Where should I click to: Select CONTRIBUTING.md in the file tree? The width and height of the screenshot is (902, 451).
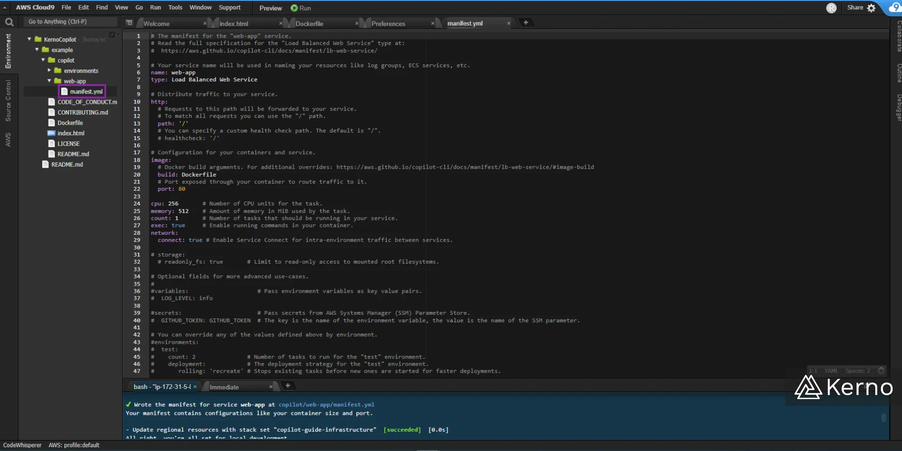(x=83, y=112)
